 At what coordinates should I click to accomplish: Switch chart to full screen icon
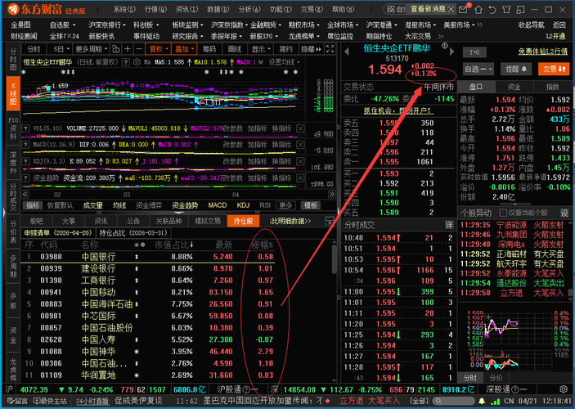[330, 49]
